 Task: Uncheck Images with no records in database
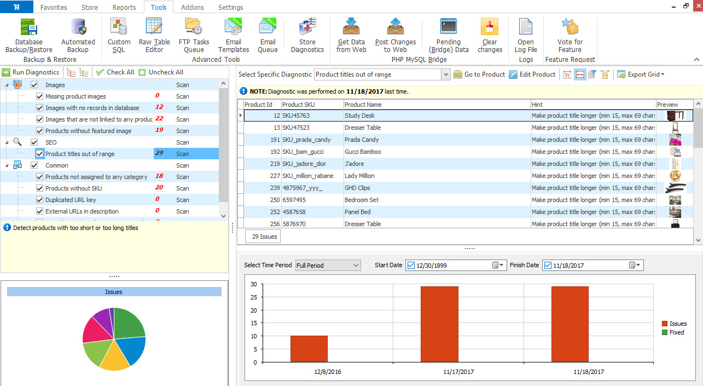pos(39,108)
